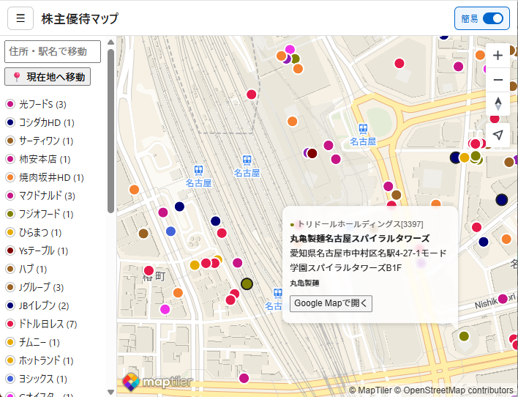Click ヨシックス (1) legend entry

tap(37, 379)
